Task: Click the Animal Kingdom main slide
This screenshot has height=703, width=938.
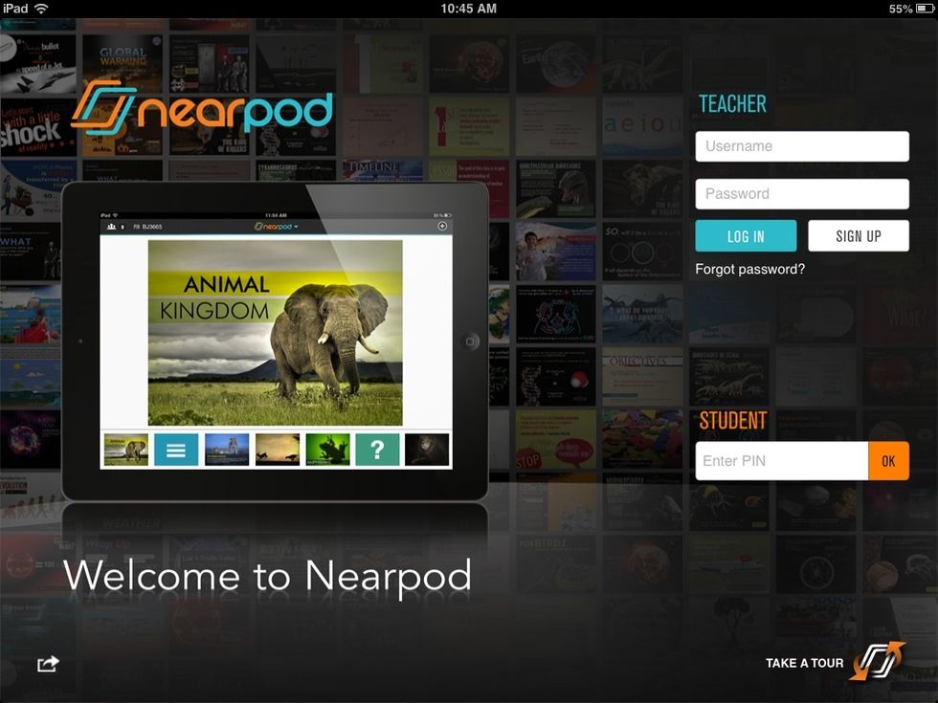Action: [275, 333]
